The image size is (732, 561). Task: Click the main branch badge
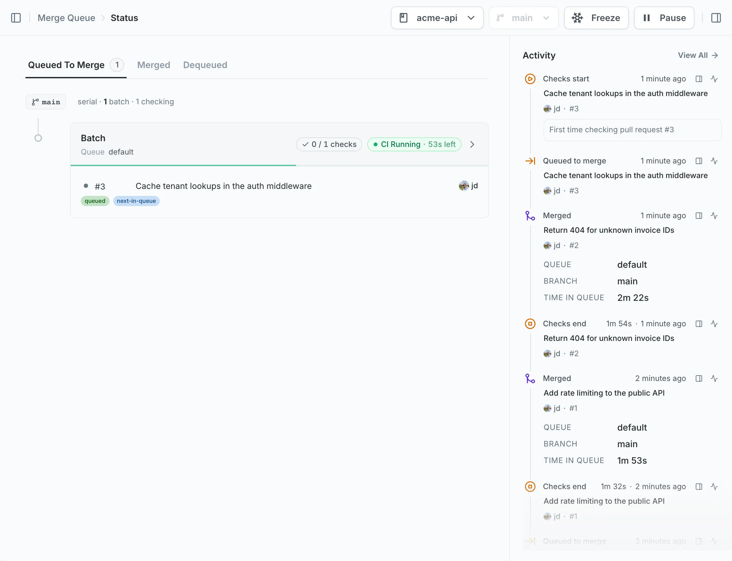[x=46, y=102]
